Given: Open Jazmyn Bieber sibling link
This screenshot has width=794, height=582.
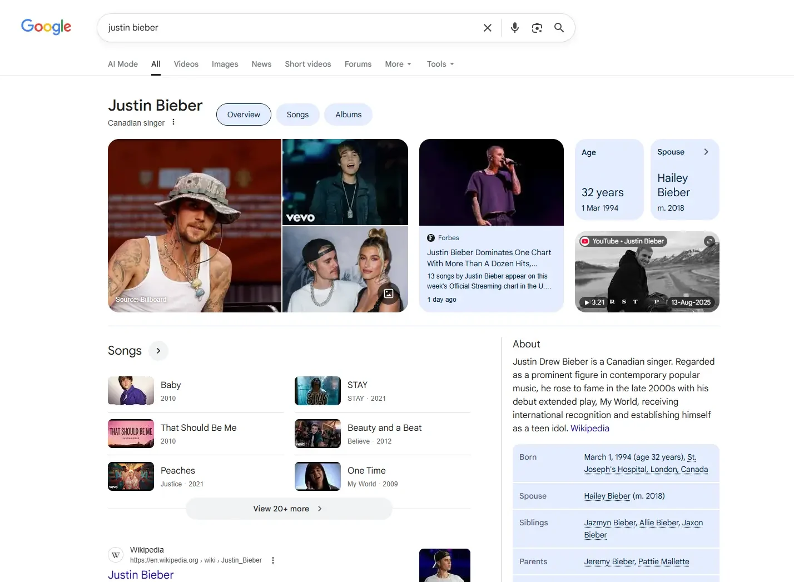Looking at the screenshot, I should click(x=609, y=523).
